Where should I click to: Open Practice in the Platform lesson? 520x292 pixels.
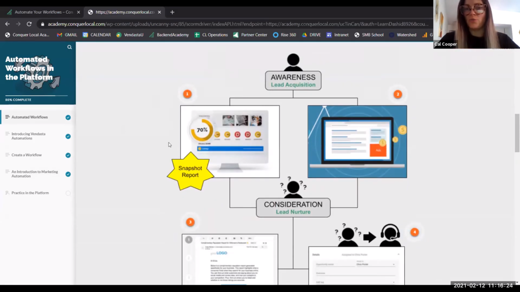[30, 193]
